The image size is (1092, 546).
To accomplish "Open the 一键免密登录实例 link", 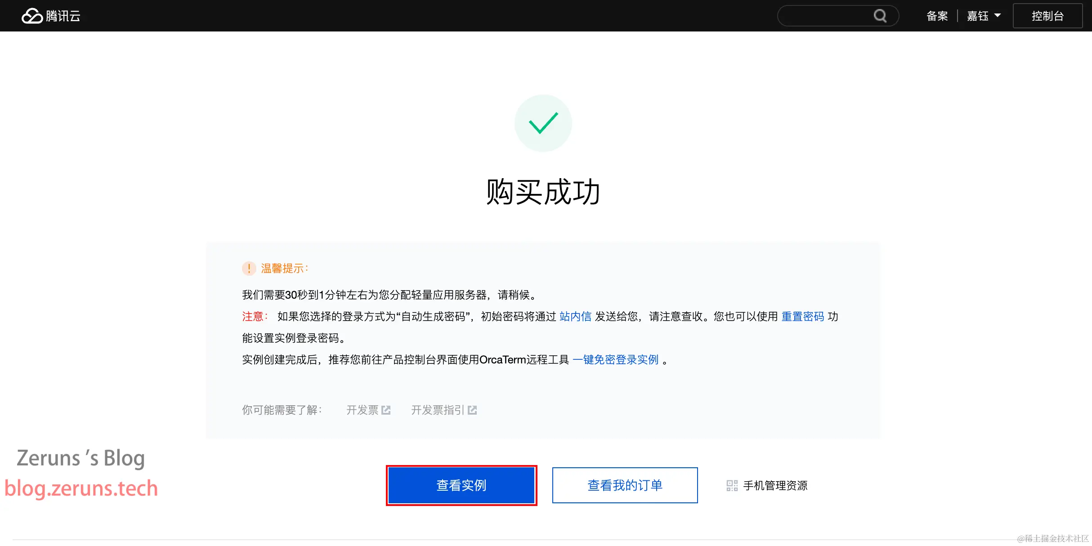I will pyautogui.click(x=615, y=360).
